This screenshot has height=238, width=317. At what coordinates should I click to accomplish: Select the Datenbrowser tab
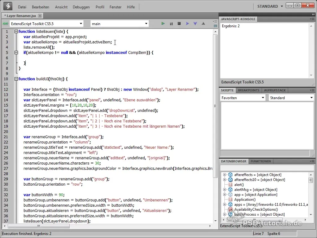click(234, 161)
